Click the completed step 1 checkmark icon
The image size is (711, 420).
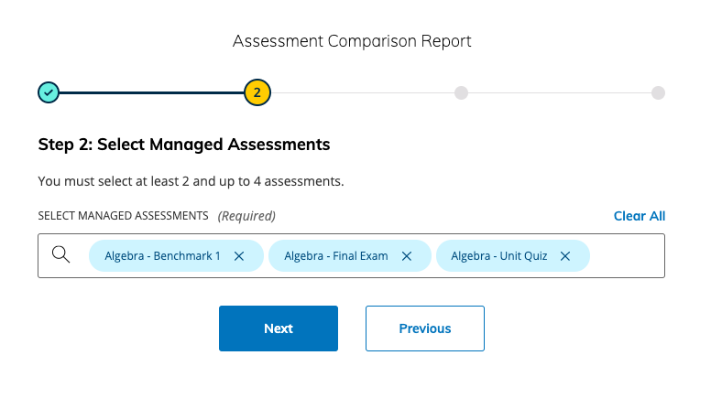click(x=49, y=92)
